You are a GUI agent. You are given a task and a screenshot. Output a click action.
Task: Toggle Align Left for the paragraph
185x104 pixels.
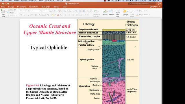click(65, 15)
